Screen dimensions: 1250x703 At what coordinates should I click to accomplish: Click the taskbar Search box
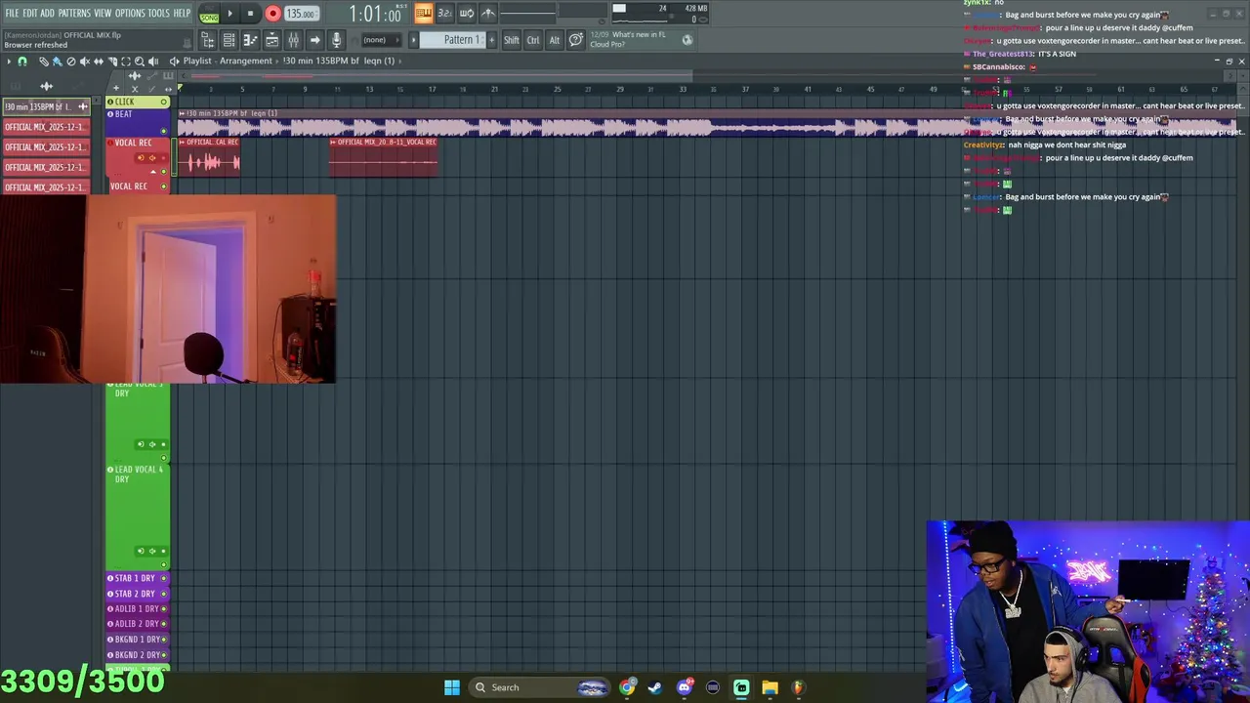542,687
